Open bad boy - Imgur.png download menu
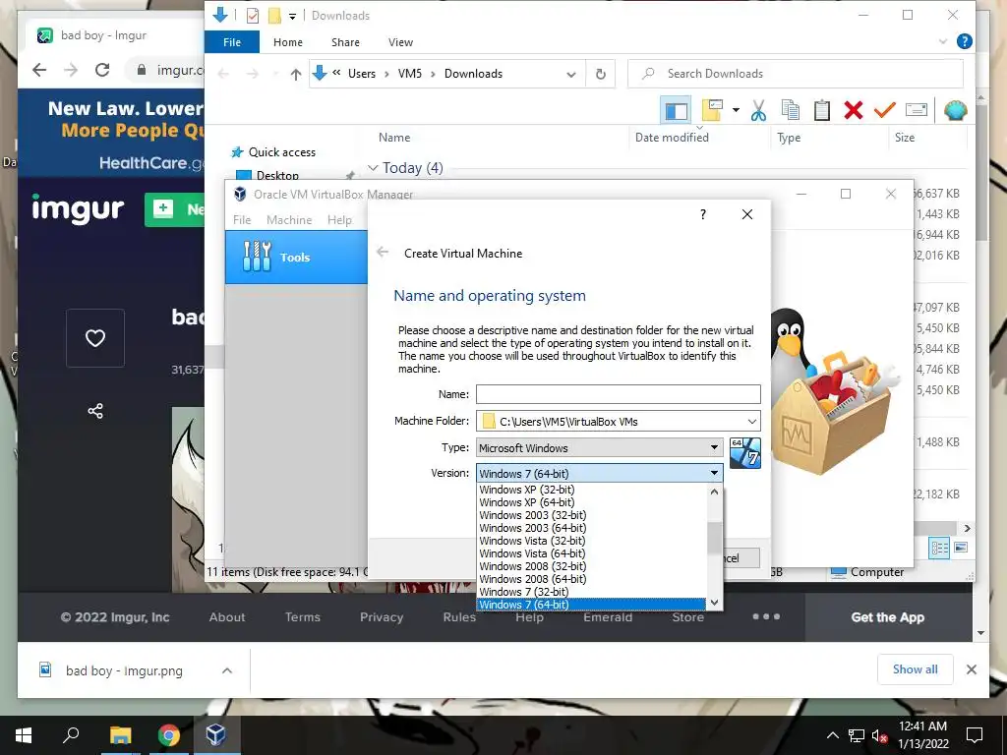This screenshot has width=1007, height=755. pyautogui.click(x=227, y=670)
